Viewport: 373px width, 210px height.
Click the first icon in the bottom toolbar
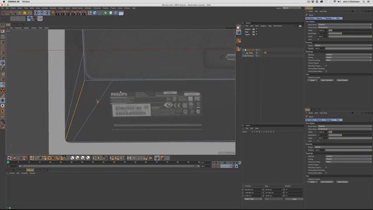tap(9, 157)
